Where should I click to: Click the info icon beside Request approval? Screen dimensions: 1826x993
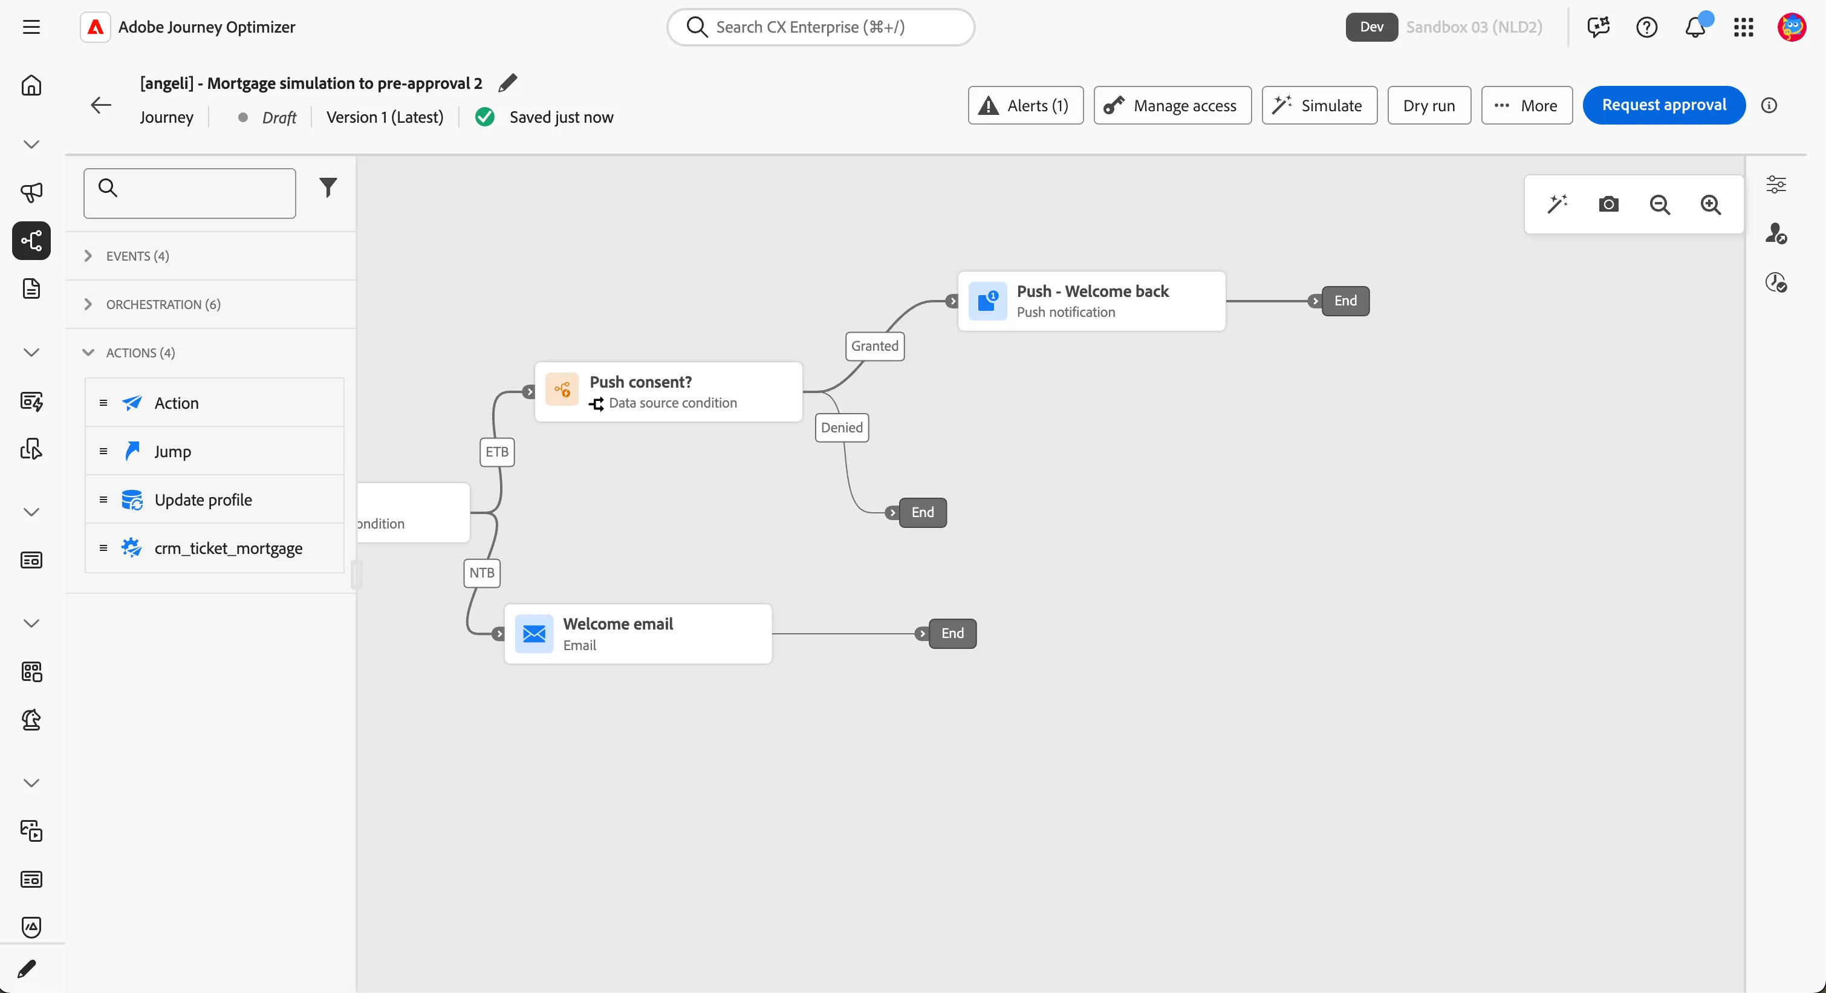coord(1769,106)
